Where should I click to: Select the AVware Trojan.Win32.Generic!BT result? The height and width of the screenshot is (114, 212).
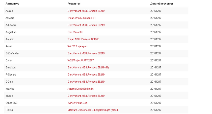[x=82, y=18]
